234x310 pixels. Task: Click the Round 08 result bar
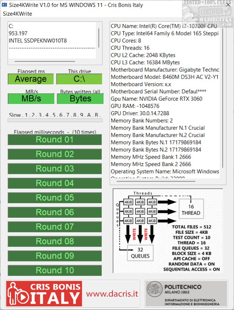(55, 241)
